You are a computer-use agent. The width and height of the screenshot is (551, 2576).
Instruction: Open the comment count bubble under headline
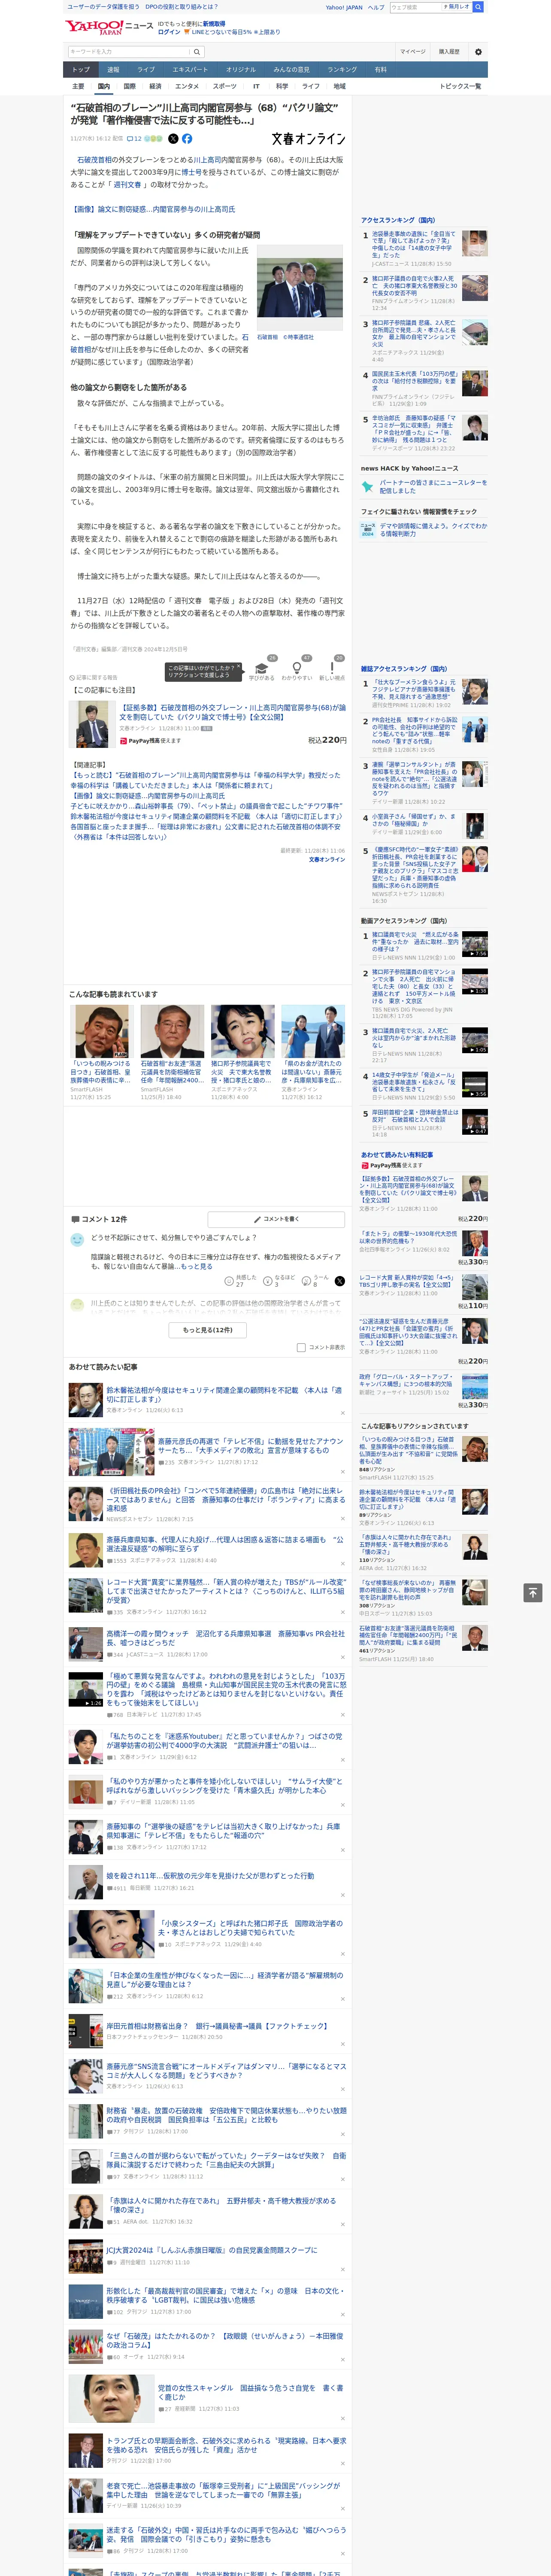click(134, 139)
